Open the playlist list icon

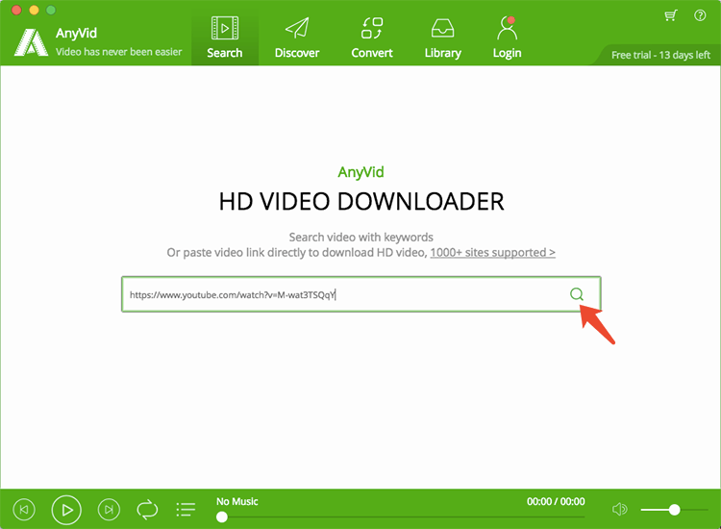(x=186, y=510)
